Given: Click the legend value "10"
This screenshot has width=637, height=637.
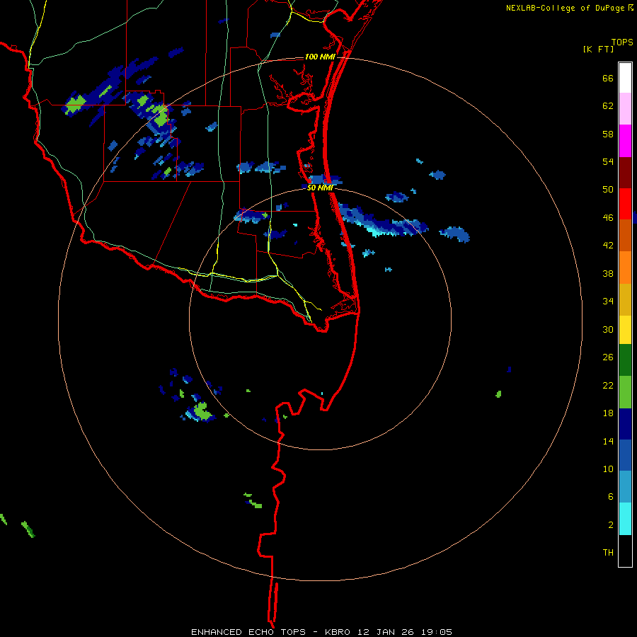Looking at the screenshot, I should coord(608,469).
